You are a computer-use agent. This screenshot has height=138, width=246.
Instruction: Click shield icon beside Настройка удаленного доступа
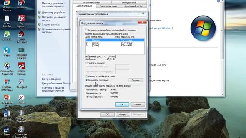(x=39, y=17)
